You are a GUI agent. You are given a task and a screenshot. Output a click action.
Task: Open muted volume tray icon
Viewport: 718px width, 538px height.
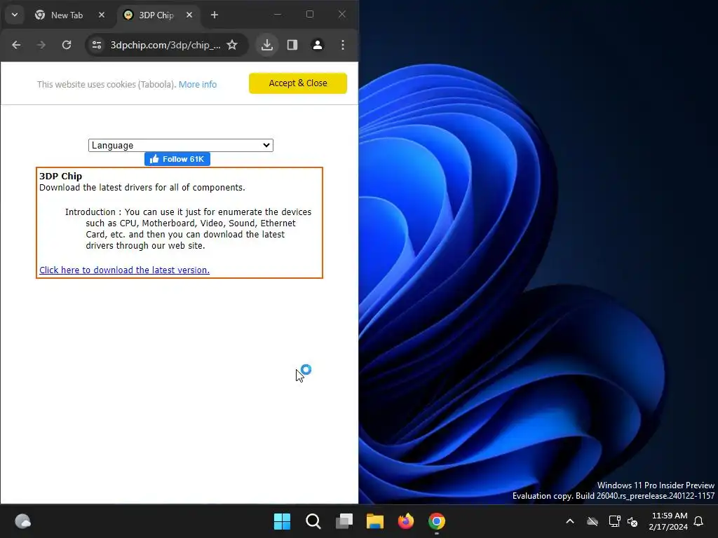click(x=632, y=521)
